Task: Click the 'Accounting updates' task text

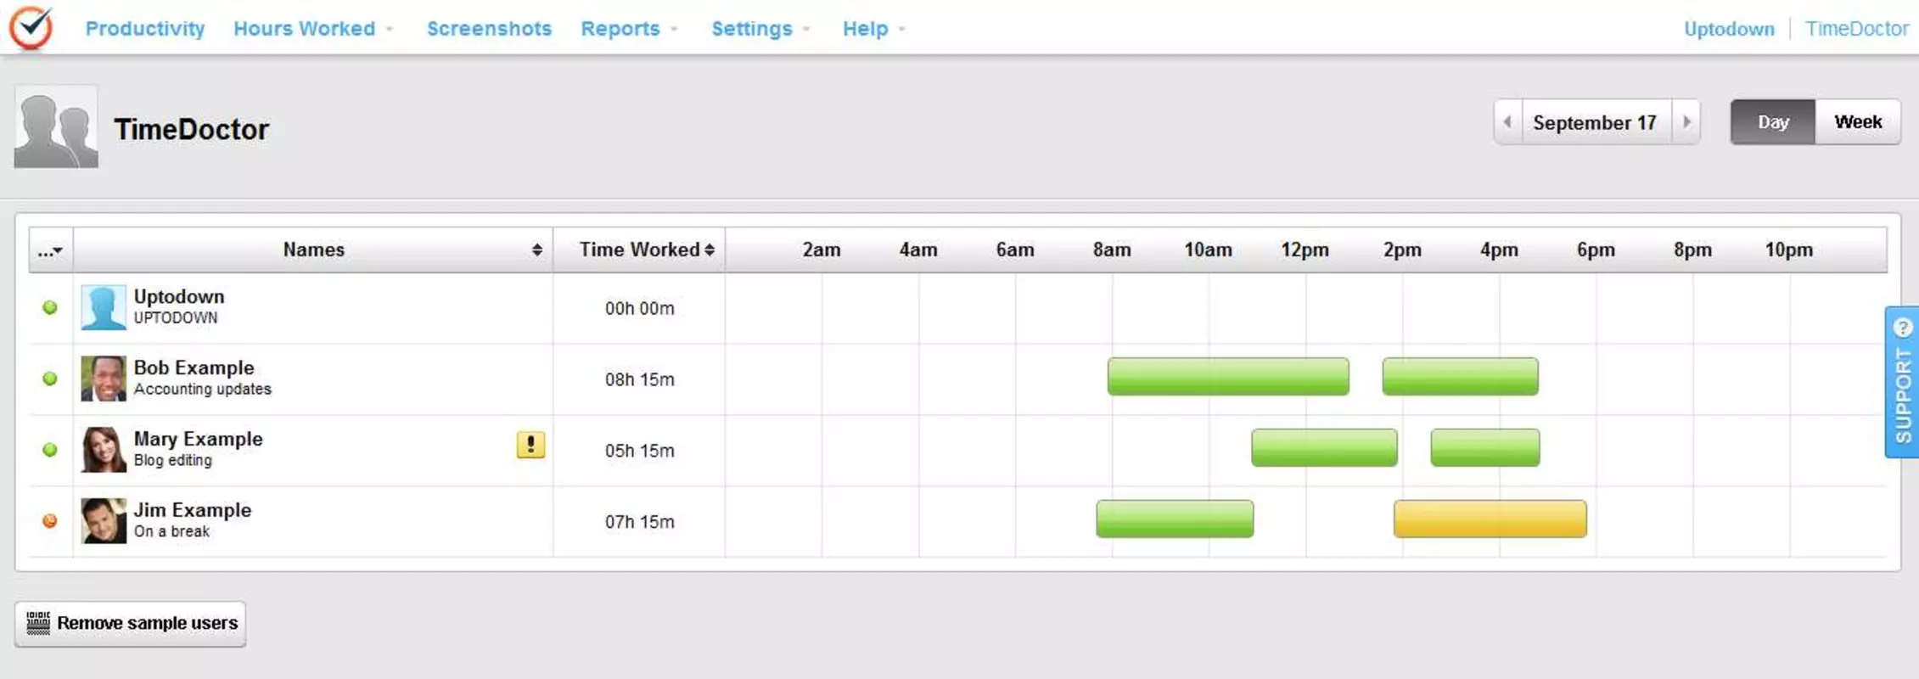Action: pyautogui.click(x=202, y=390)
